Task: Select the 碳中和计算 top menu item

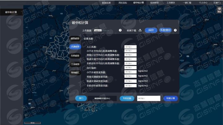Action: [139, 2]
